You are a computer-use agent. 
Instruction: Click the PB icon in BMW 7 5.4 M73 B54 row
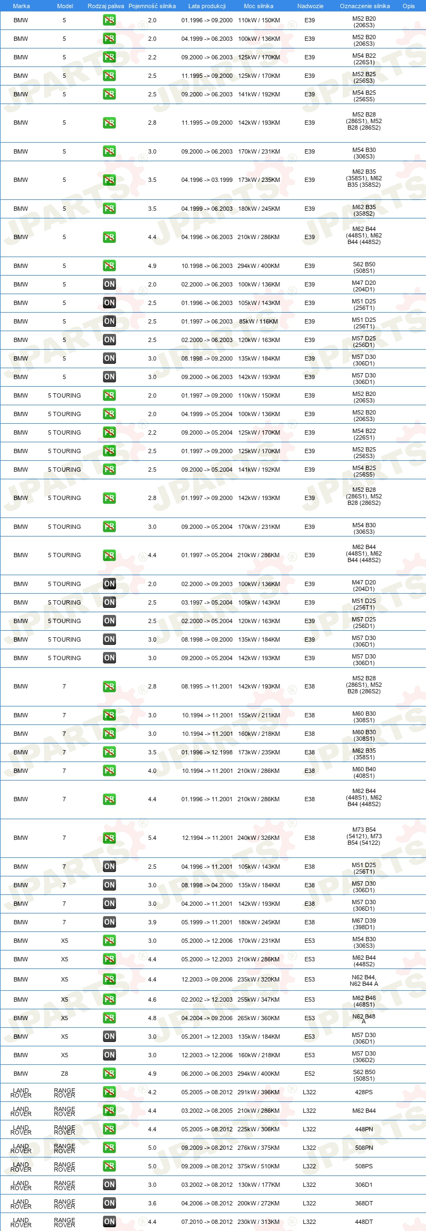(x=109, y=838)
